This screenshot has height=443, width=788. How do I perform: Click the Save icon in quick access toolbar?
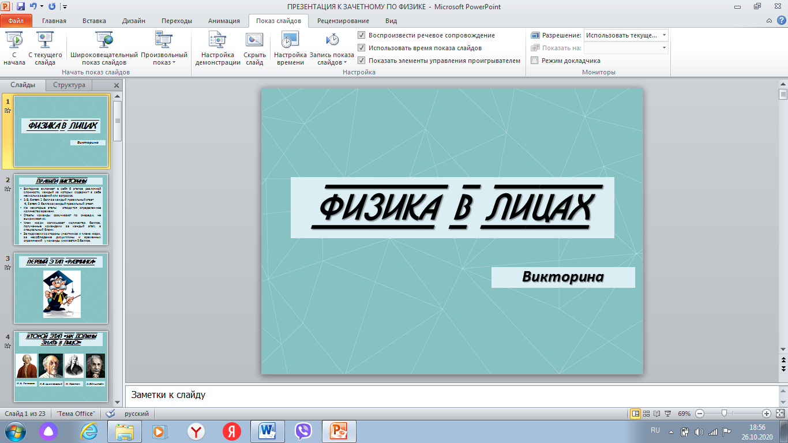pos(21,7)
